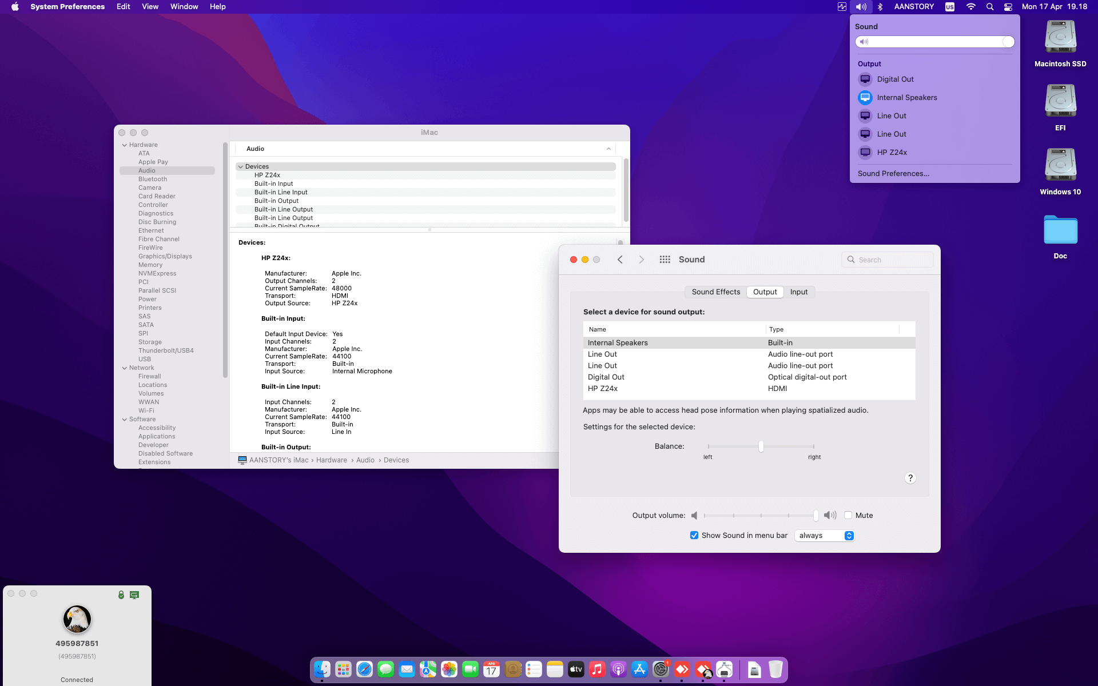Screen dimensions: 1098x686
Task: Open the Window menu in the menu bar
Action: tap(184, 7)
